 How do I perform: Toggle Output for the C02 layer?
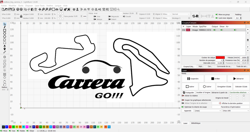pyautogui.click(x=215, y=30)
